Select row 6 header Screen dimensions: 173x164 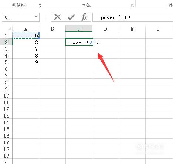(x=6, y=69)
